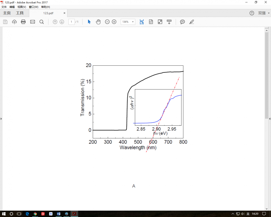Activate the arrow selection tool
Viewport: 271px width, 217px height.
click(89, 22)
